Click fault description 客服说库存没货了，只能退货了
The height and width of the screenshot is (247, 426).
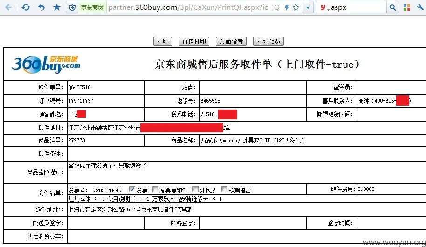(107, 165)
